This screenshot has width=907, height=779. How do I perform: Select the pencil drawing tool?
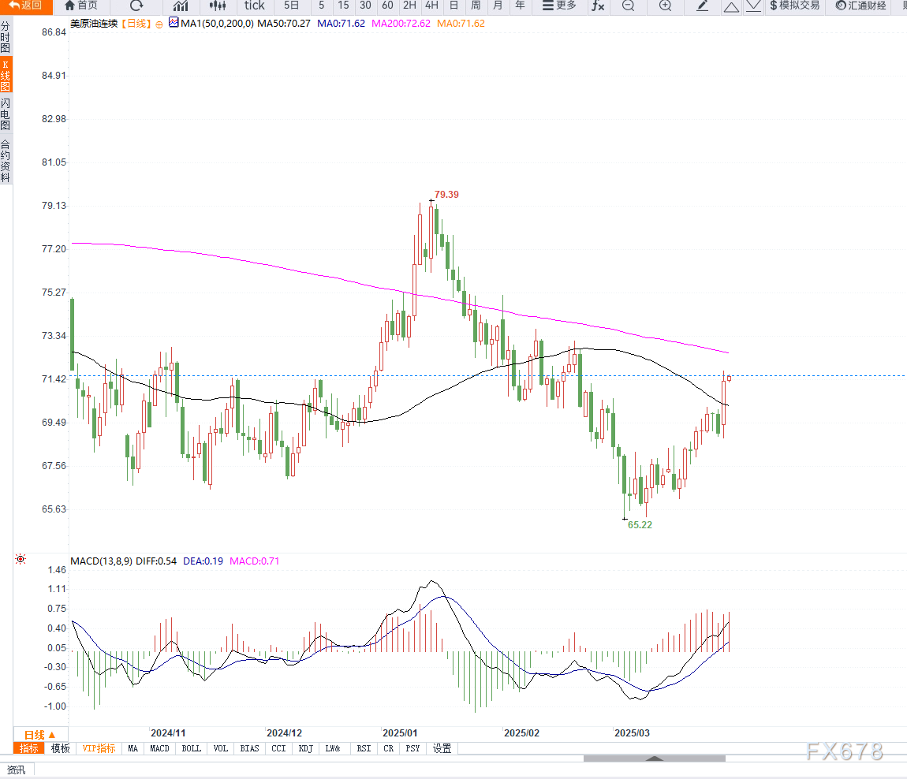pyautogui.click(x=702, y=6)
